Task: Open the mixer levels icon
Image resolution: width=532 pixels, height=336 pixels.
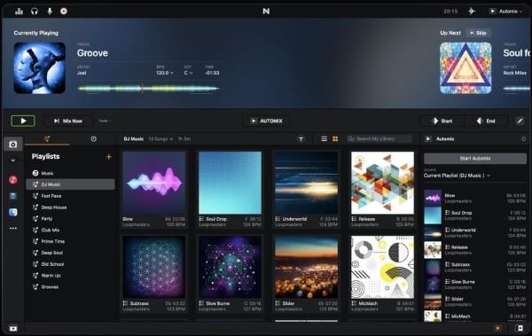Action: pos(19,12)
